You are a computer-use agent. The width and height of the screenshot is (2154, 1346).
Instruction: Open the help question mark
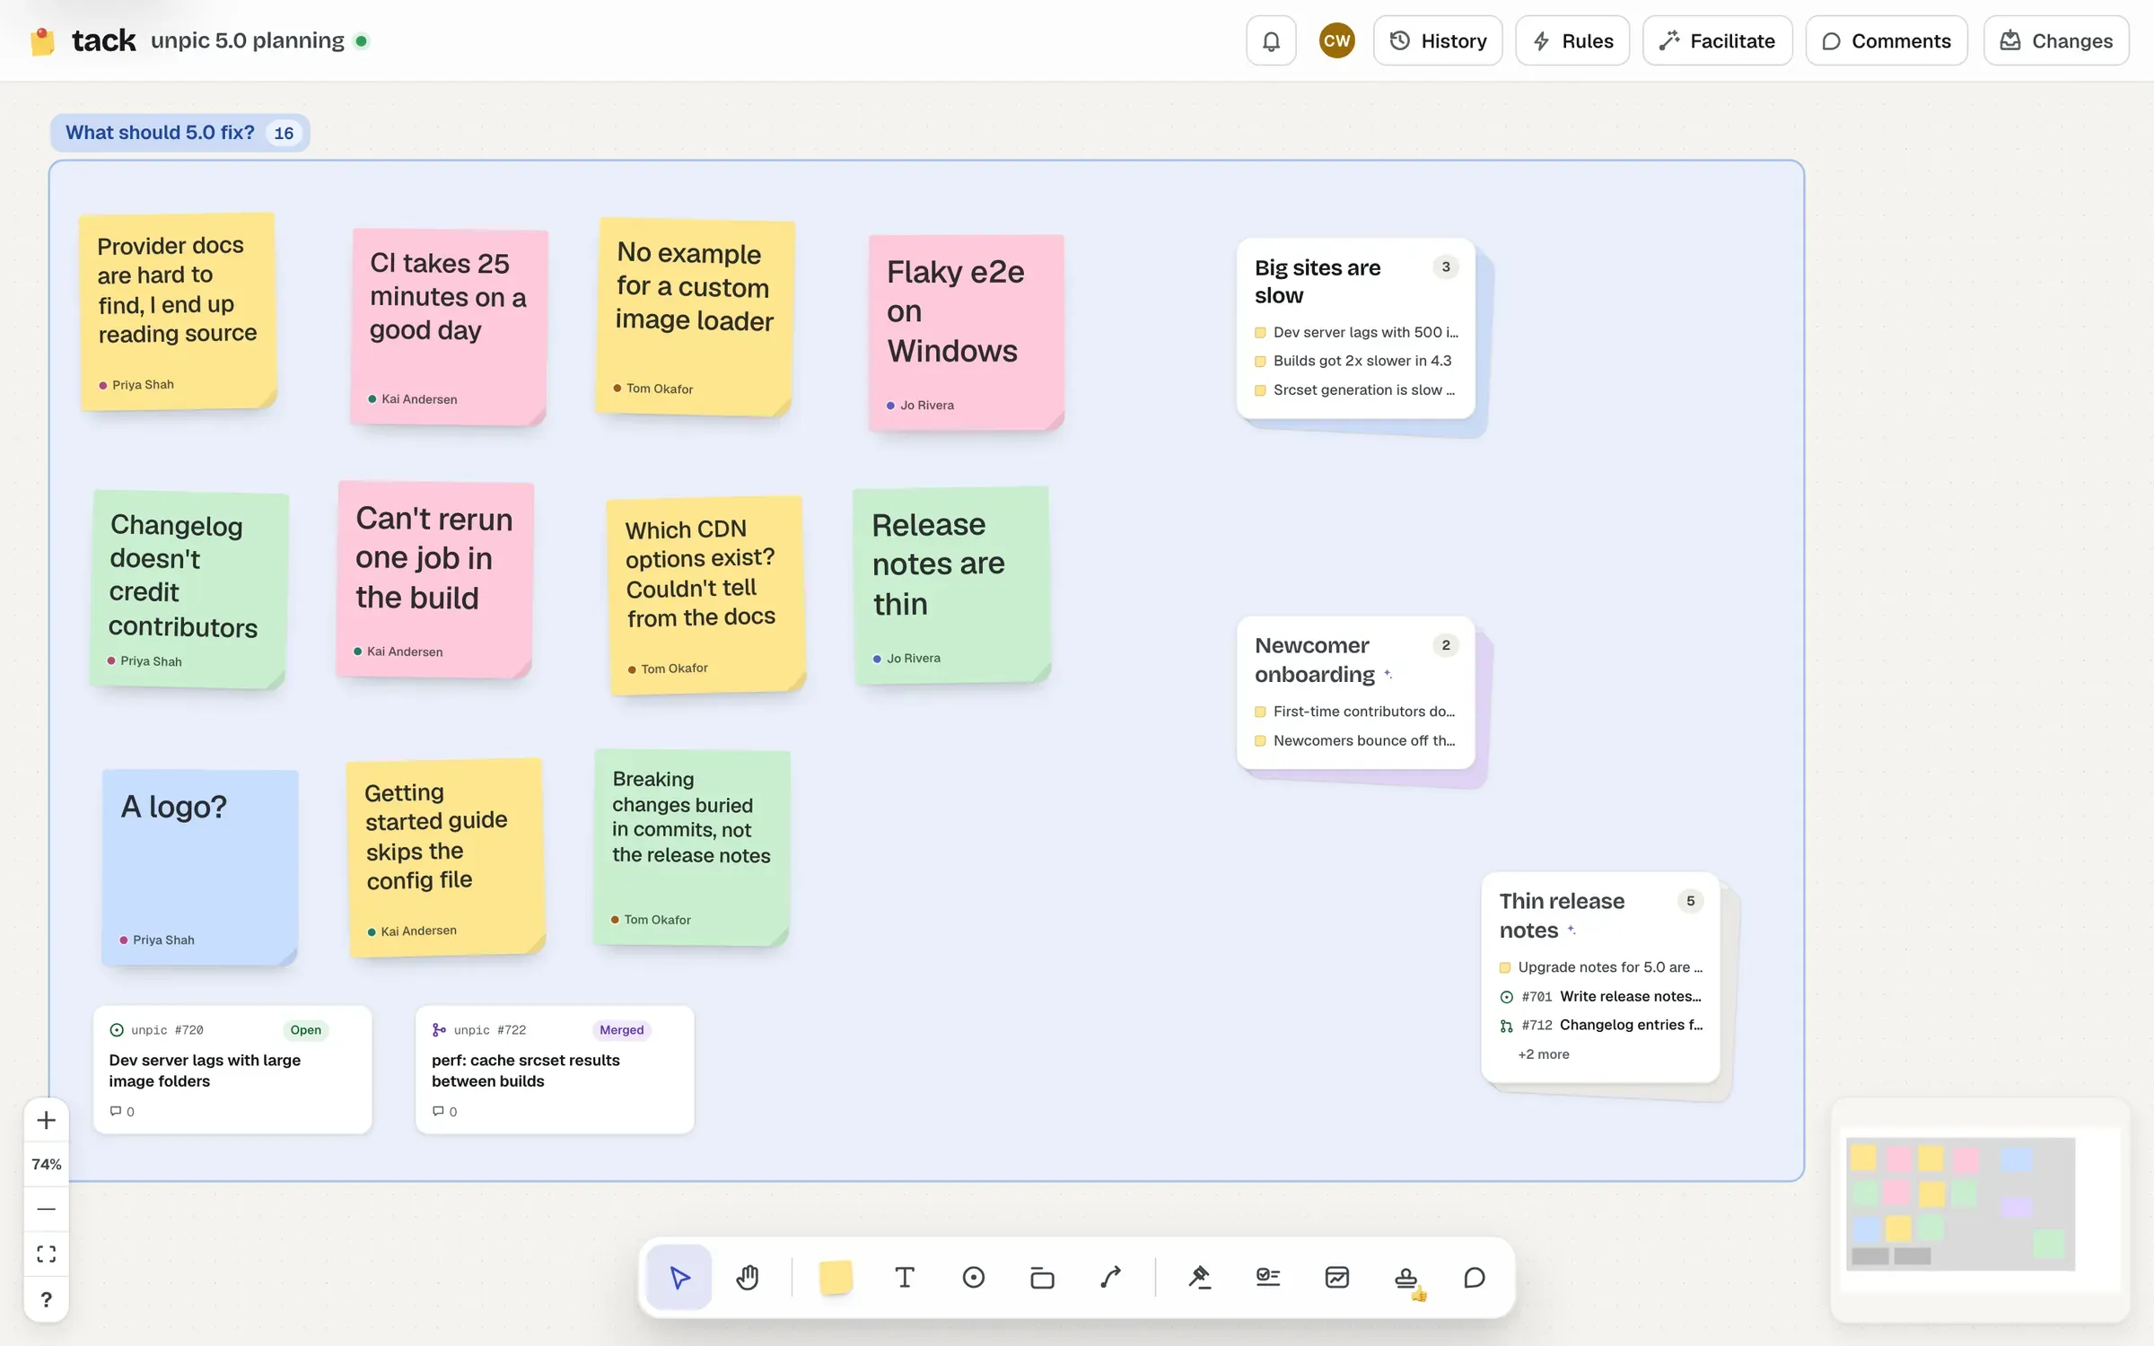click(47, 1299)
